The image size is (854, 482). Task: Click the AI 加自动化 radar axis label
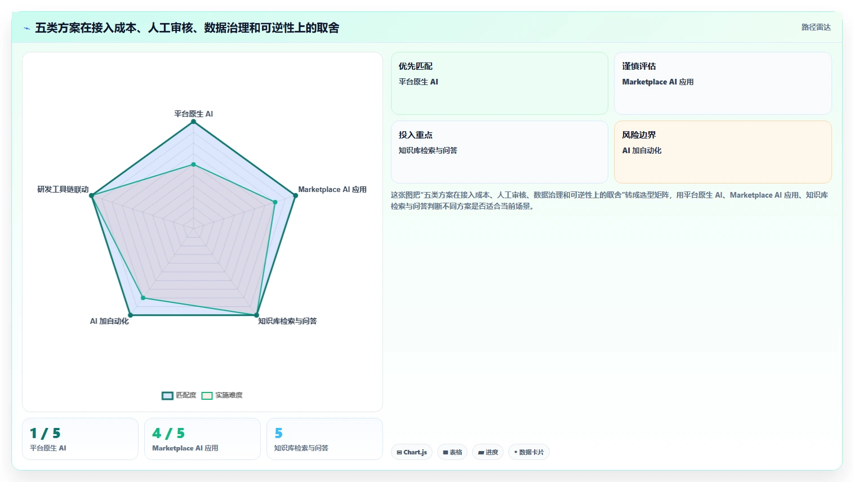tap(109, 321)
